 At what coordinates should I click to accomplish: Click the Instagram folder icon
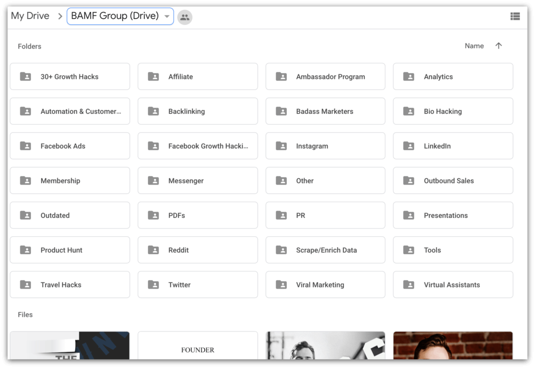tap(281, 146)
